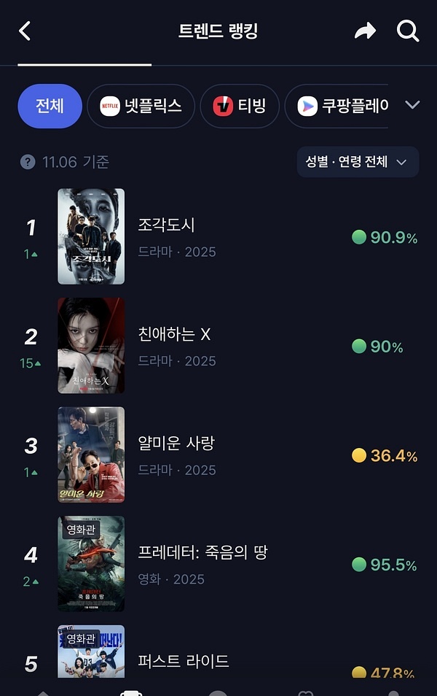
Task: Click the Coupang Play logo icon
Action: click(x=307, y=106)
